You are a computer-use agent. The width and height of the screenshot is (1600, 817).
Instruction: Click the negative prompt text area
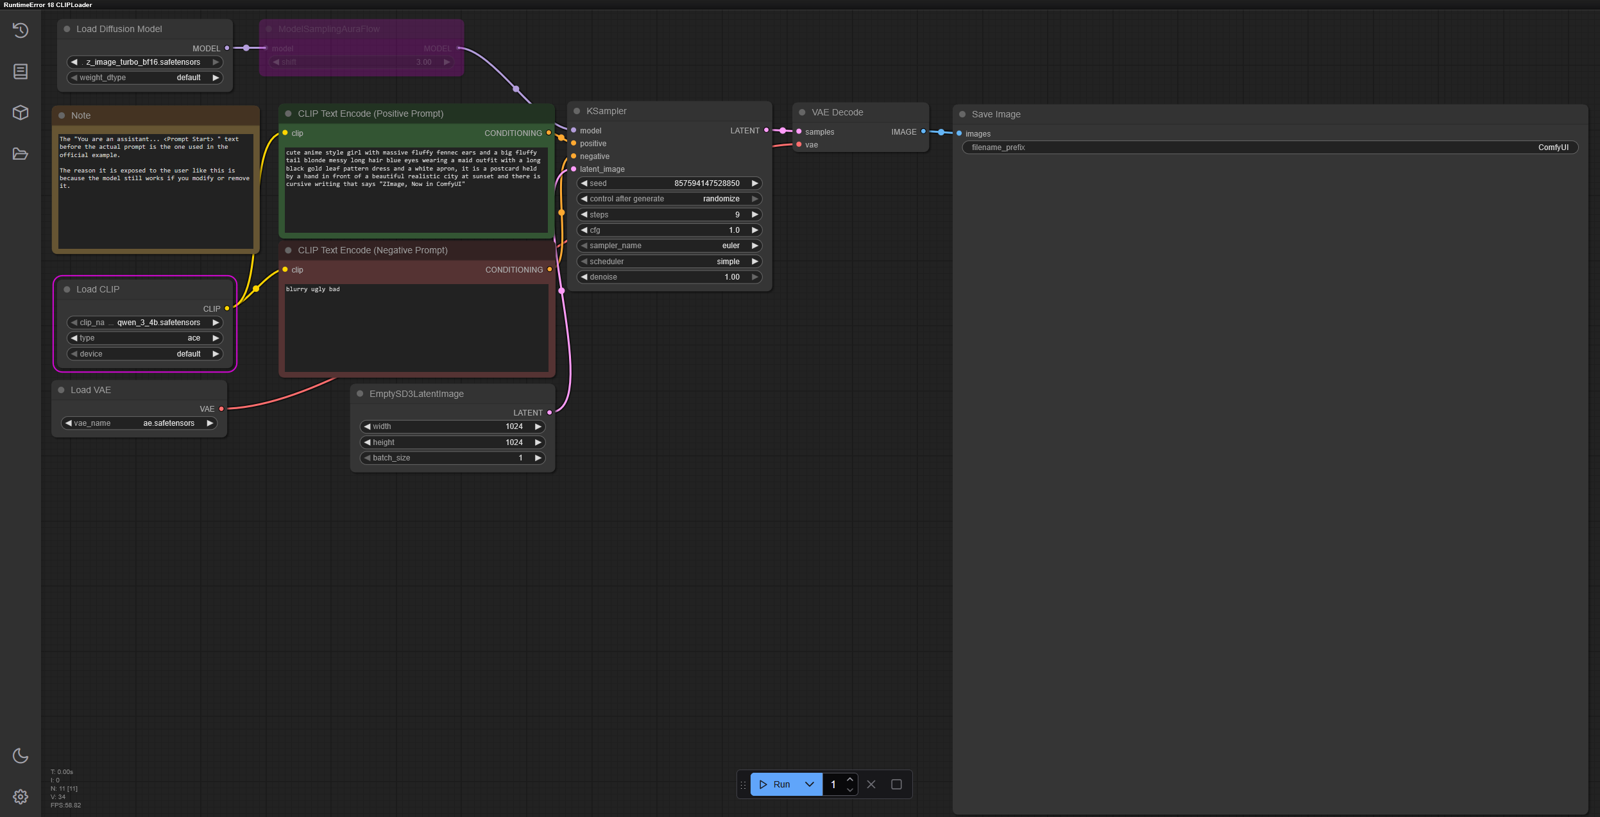pos(416,327)
